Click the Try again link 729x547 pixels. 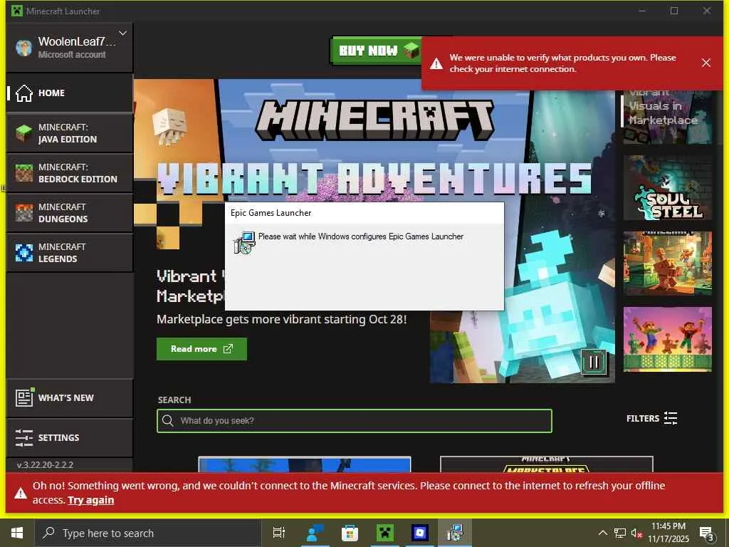90,500
